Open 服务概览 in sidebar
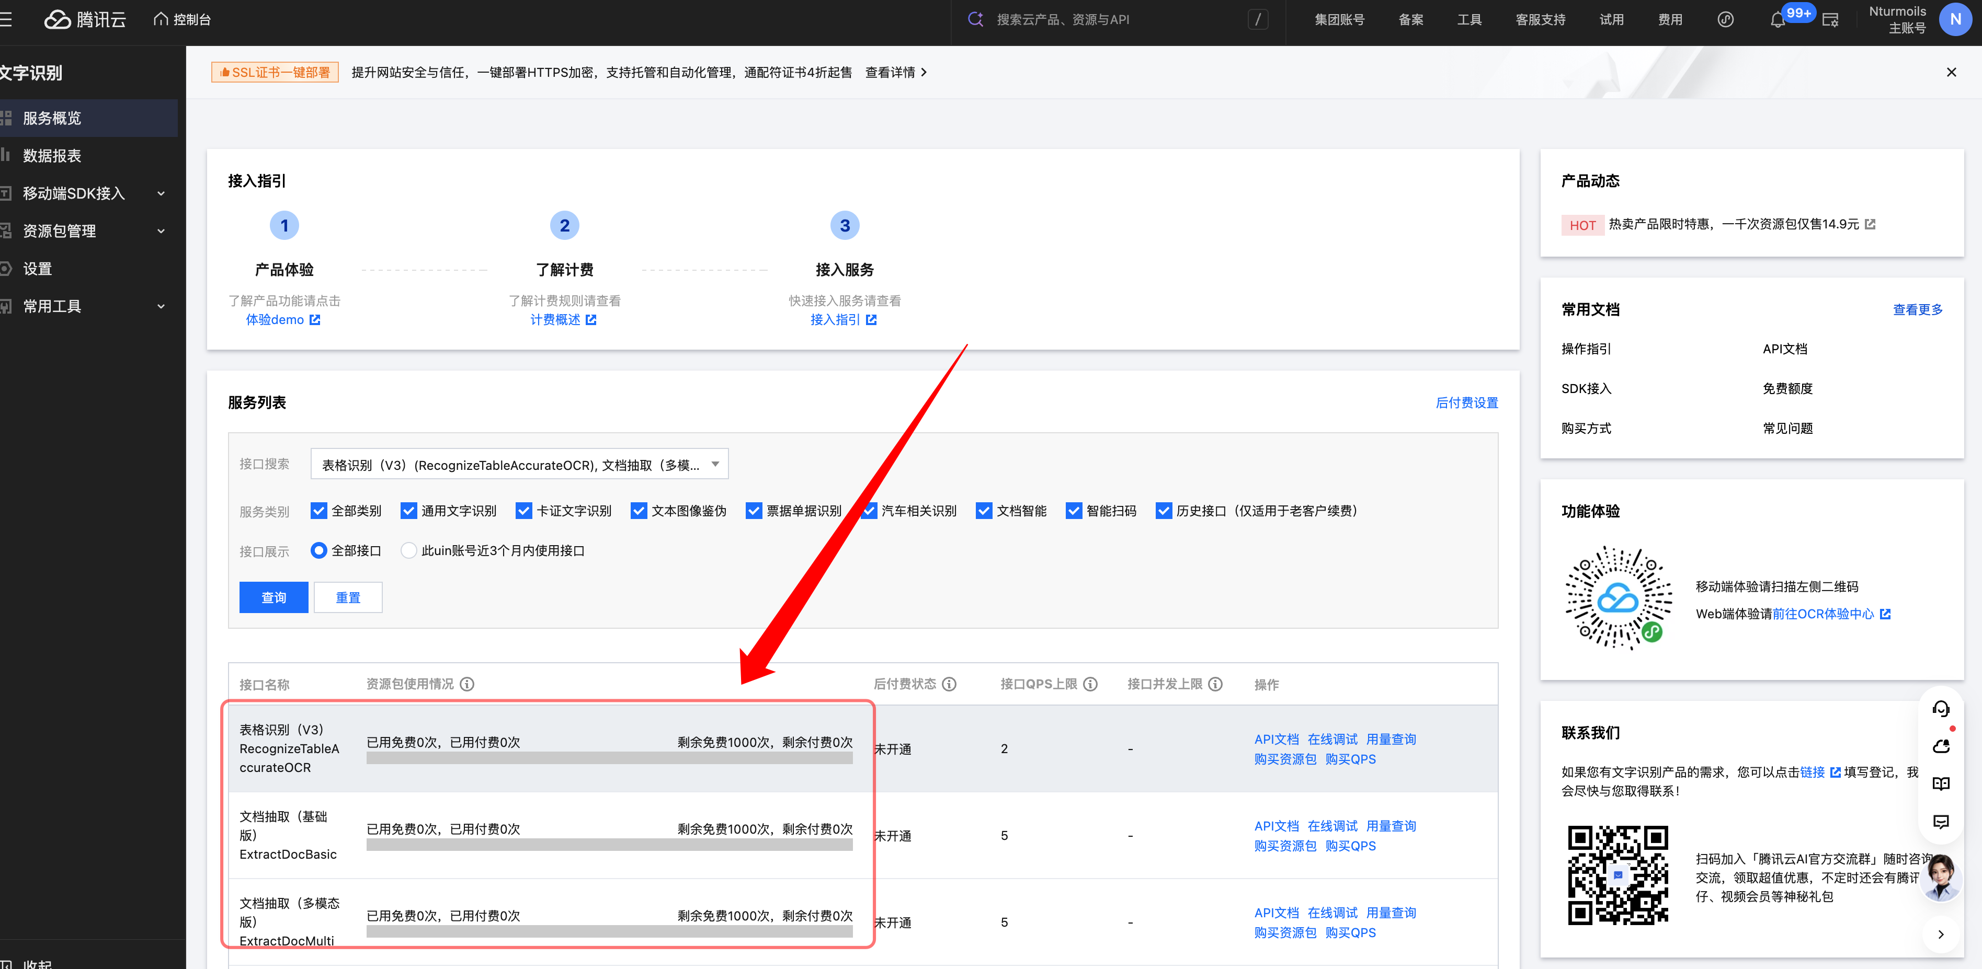The width and height of the screenshot is (1982, 969). [x=88, y=119]
